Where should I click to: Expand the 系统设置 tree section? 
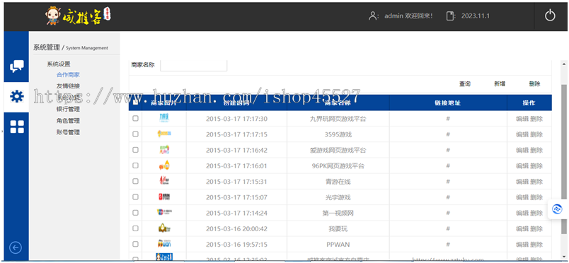(59, 64)
